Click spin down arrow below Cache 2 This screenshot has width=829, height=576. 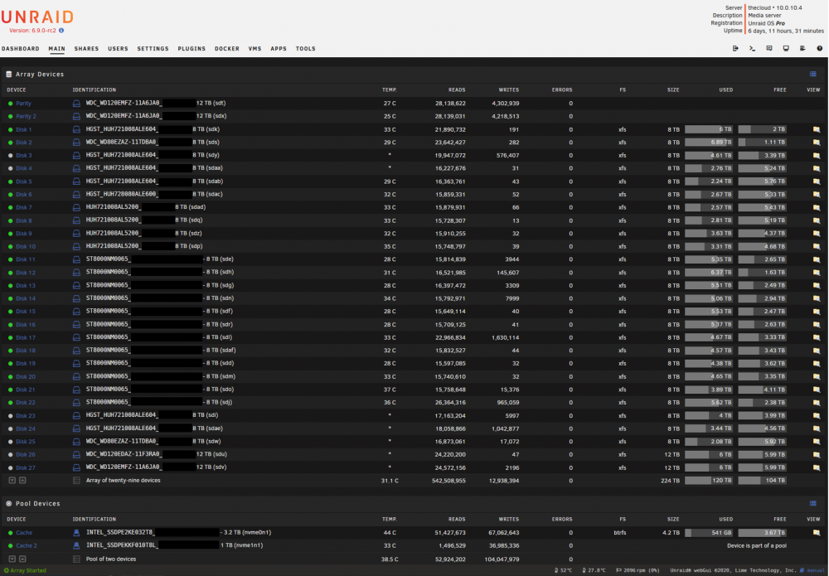coord(12,559)
